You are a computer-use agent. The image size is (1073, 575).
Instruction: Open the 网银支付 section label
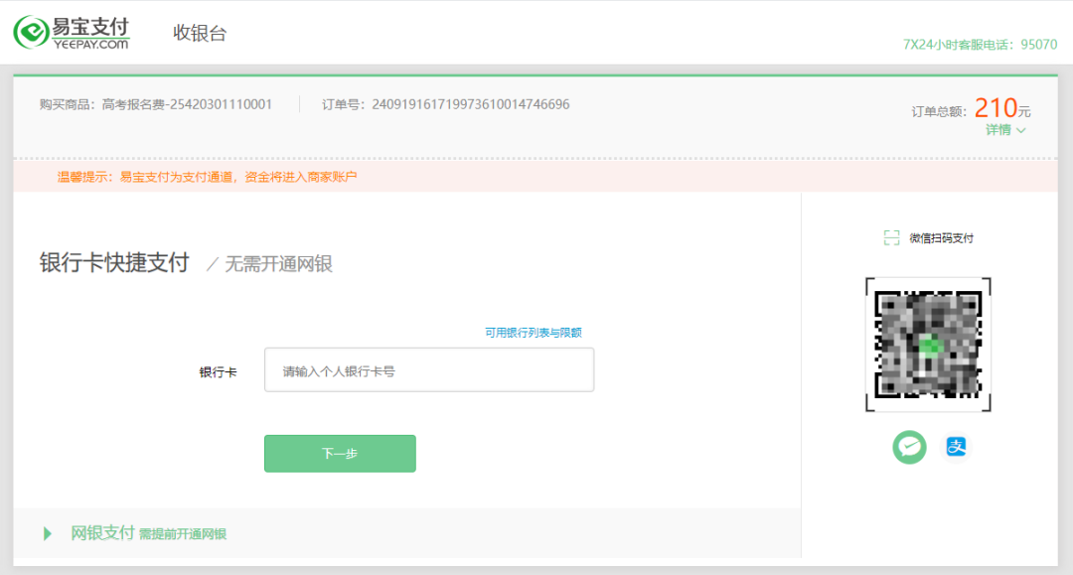(102, 533)
